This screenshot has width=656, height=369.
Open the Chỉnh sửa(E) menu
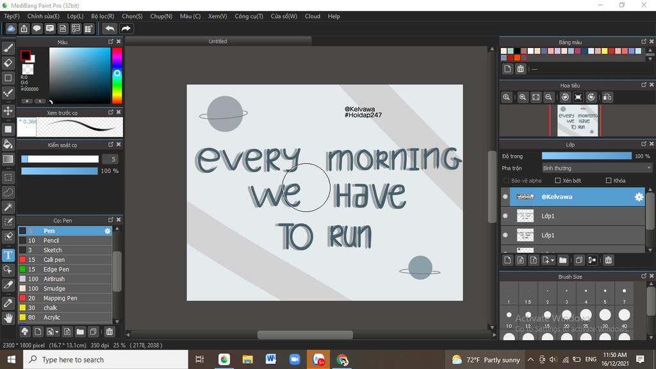click(x=43, y=16)
